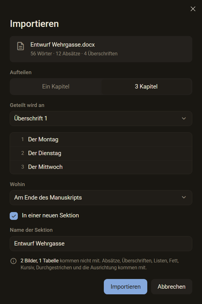This screenshot has width=202, height=304.
Task: Click the info icon beside the import note
Action: click(13, 261)
